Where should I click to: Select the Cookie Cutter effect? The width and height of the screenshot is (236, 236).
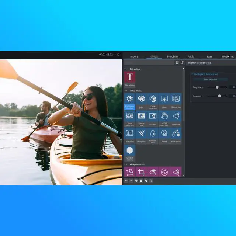click(x=141, y=119)
